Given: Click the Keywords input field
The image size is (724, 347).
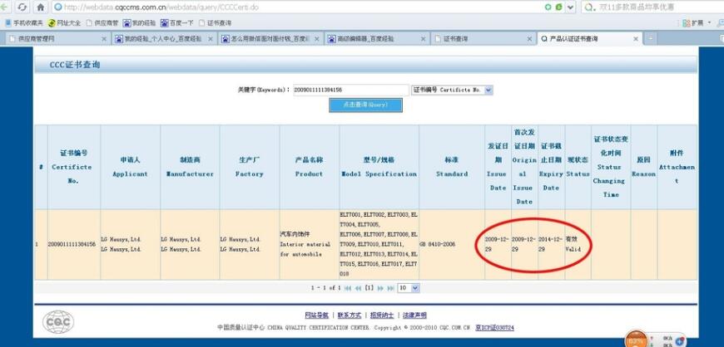Looking at the screenshot, I should tap(350, 90).
